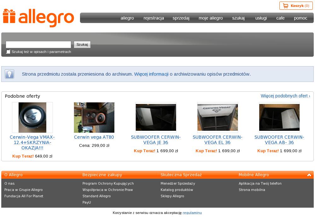Open moje allegro menu
Viewport: 315px width, 219px height.
(x=211, y=18)
